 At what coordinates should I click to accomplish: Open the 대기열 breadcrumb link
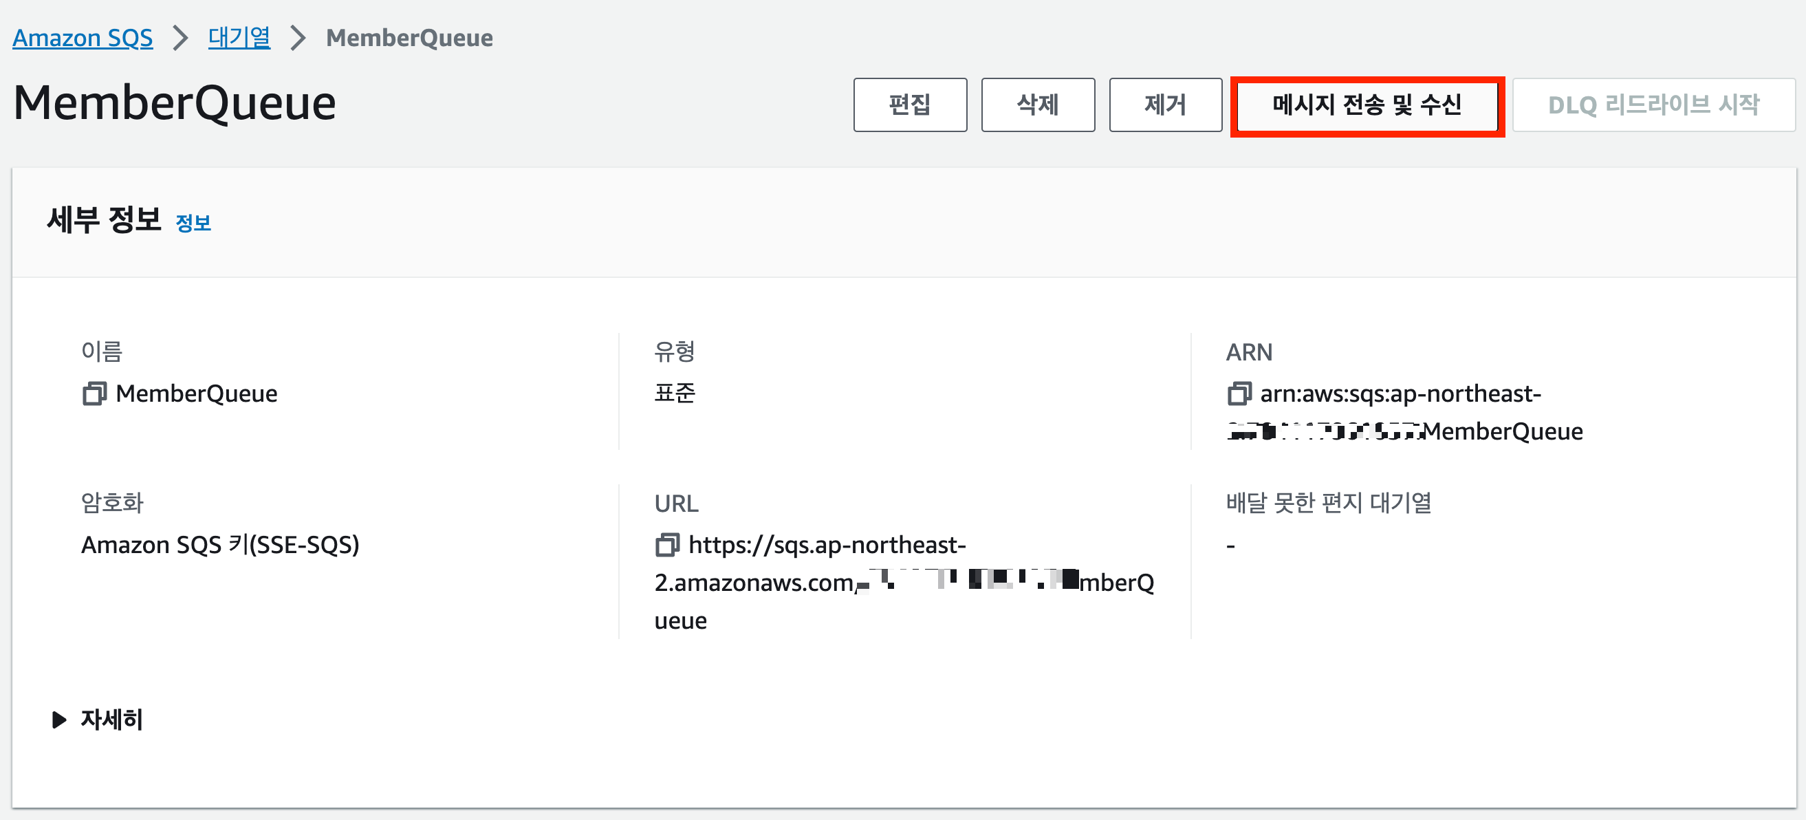pos(239,38)
